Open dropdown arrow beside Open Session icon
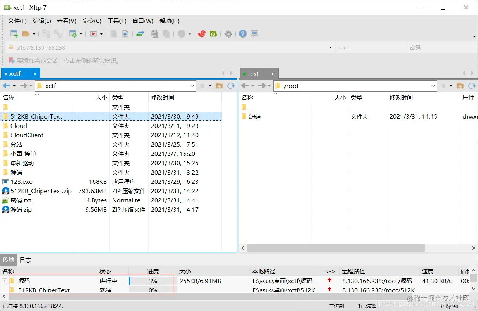478x311 pixels. [x=34, y=34]
